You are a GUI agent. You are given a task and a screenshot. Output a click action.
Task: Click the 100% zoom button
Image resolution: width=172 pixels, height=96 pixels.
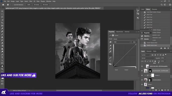click(29, 5)
